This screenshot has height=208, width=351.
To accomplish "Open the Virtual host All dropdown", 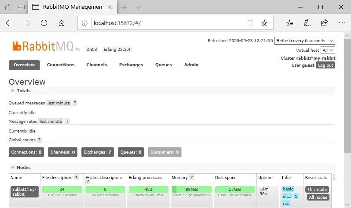I will (x=328, y=50).
